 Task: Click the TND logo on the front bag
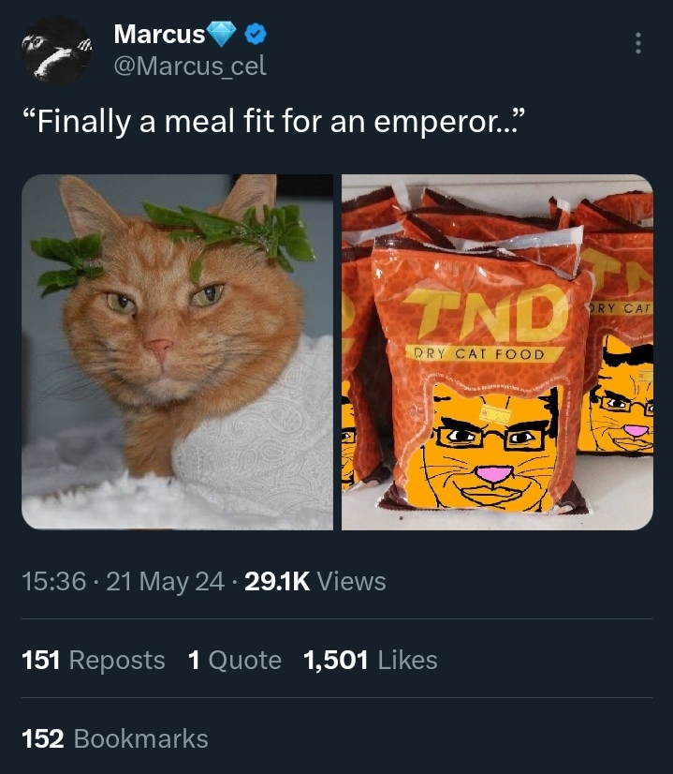coord(488,315)
